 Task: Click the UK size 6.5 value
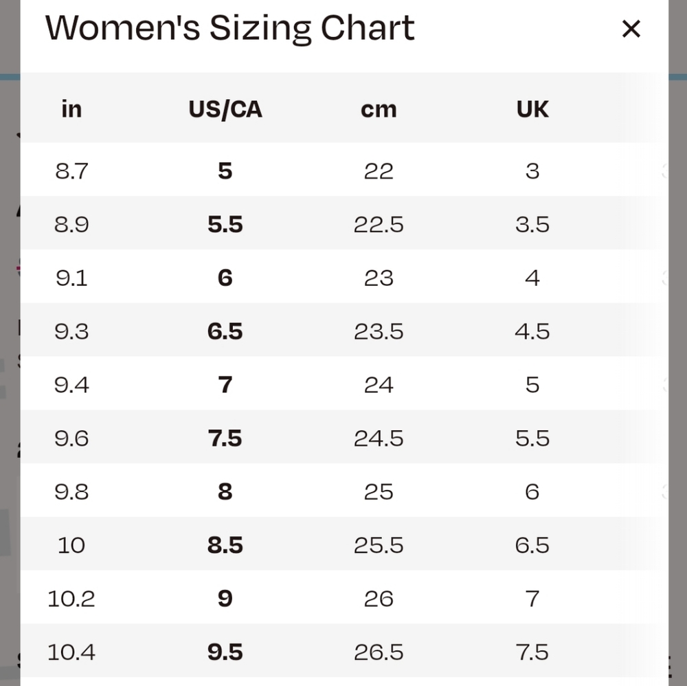click(x=532, y=545)
